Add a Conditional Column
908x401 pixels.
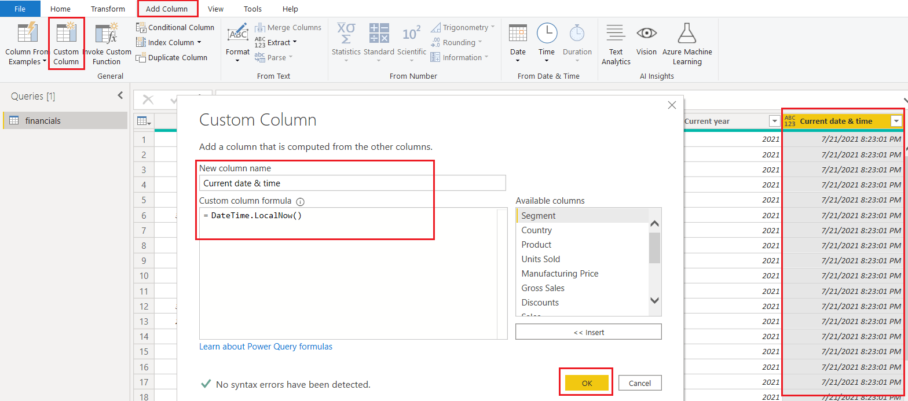coord(175,27)
